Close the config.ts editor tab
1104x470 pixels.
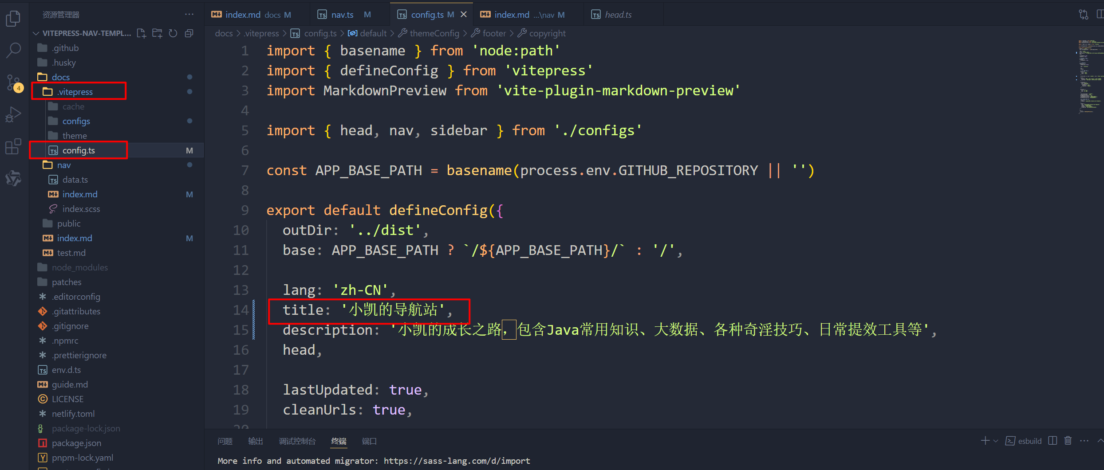tap(464, 15)
